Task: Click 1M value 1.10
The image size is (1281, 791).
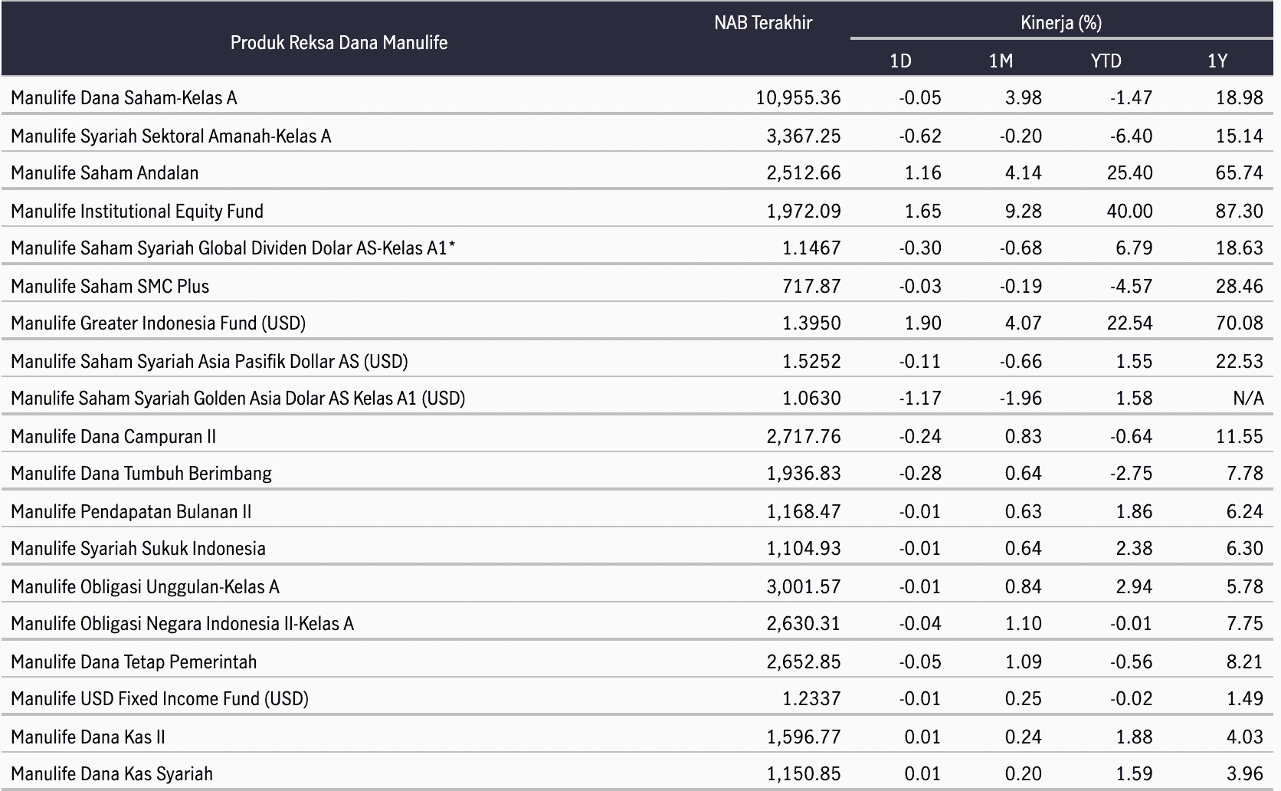Action: (1024, 623)
